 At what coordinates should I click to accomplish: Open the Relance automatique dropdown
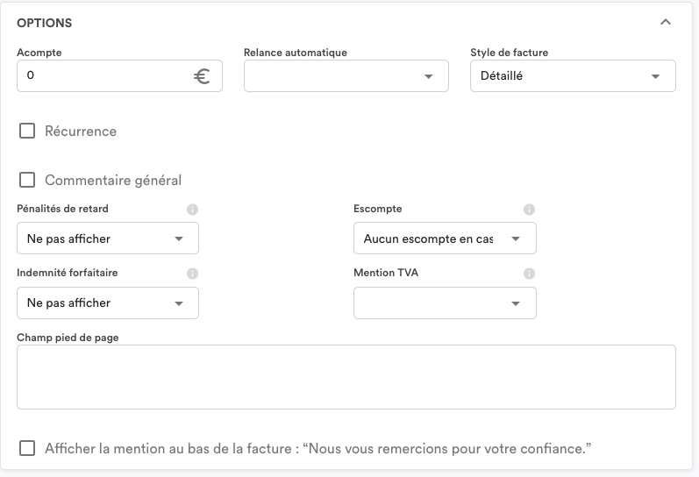346,75
